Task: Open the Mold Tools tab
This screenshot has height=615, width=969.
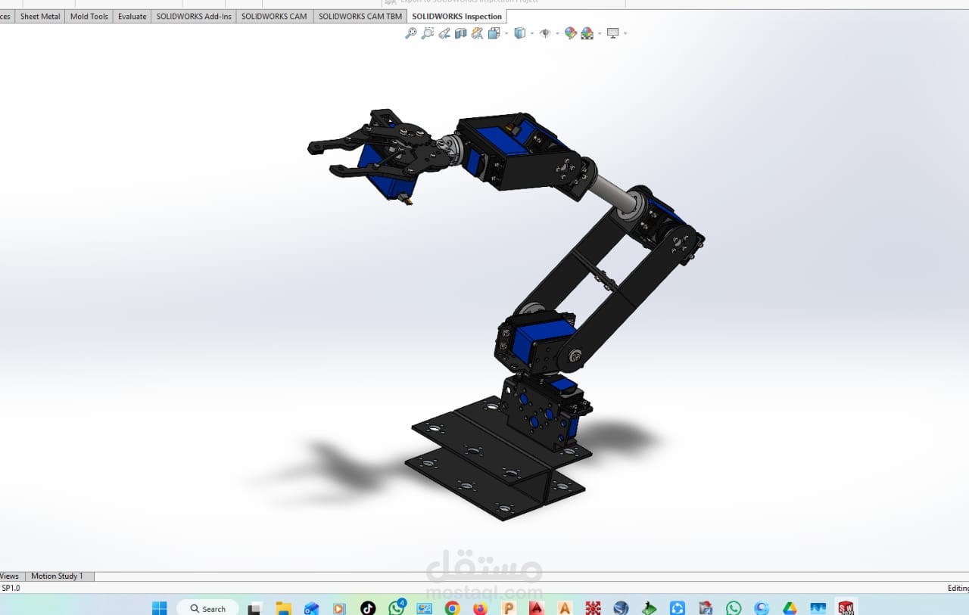Action: click(x=89, y=16)
